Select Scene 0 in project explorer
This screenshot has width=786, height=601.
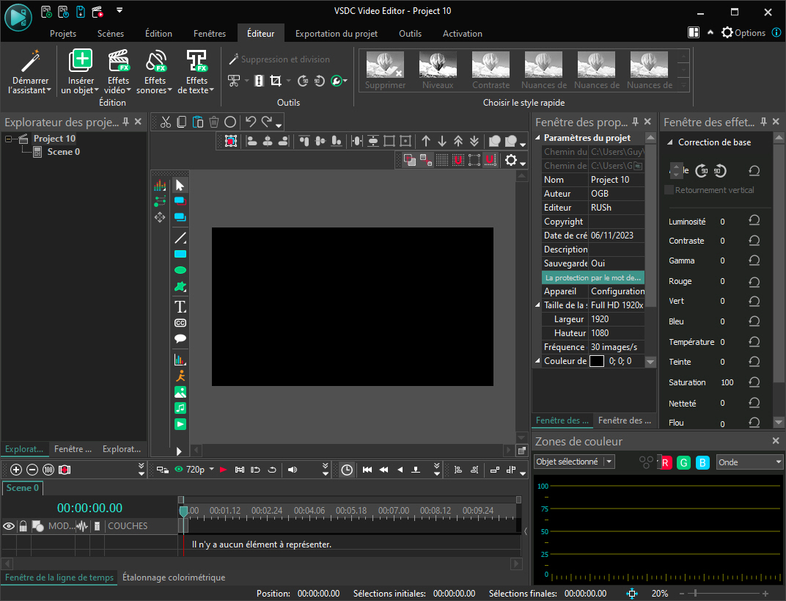(x=64, y=151)
